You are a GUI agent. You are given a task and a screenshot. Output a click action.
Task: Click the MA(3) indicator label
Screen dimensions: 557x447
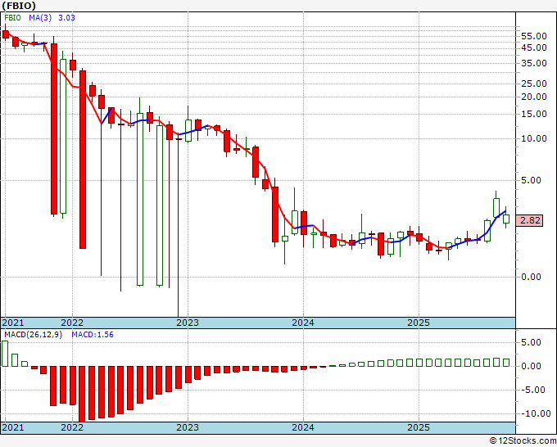click(40, 18)
